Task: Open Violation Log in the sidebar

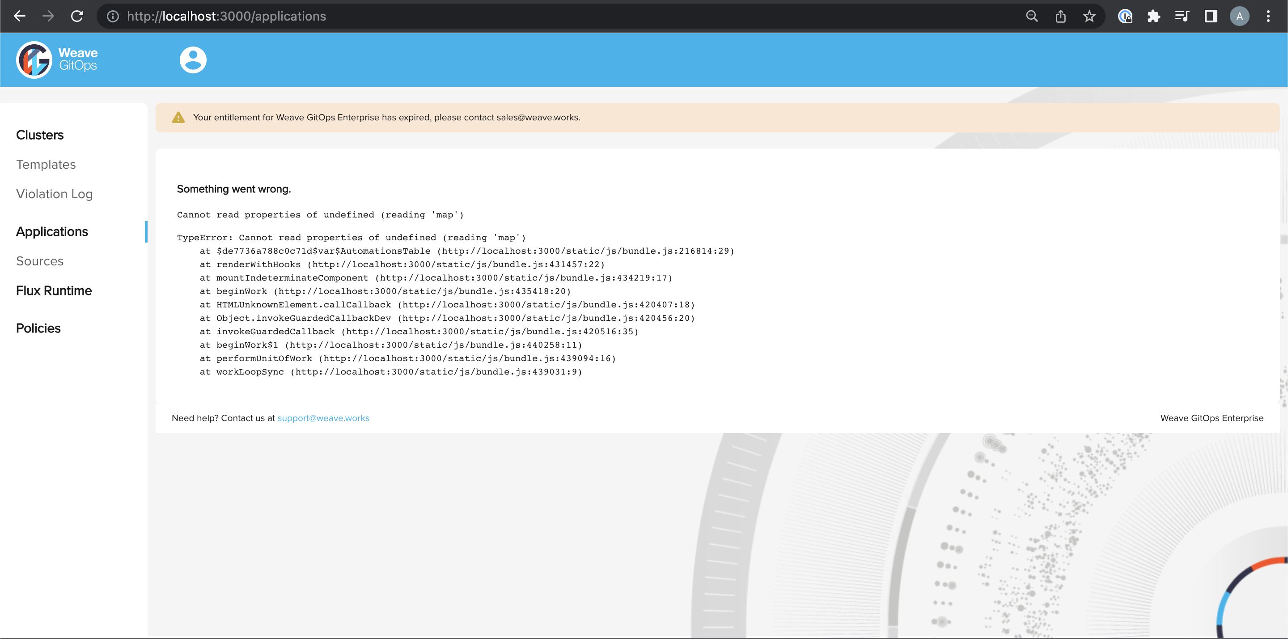Action: click(x=55, y=194)
